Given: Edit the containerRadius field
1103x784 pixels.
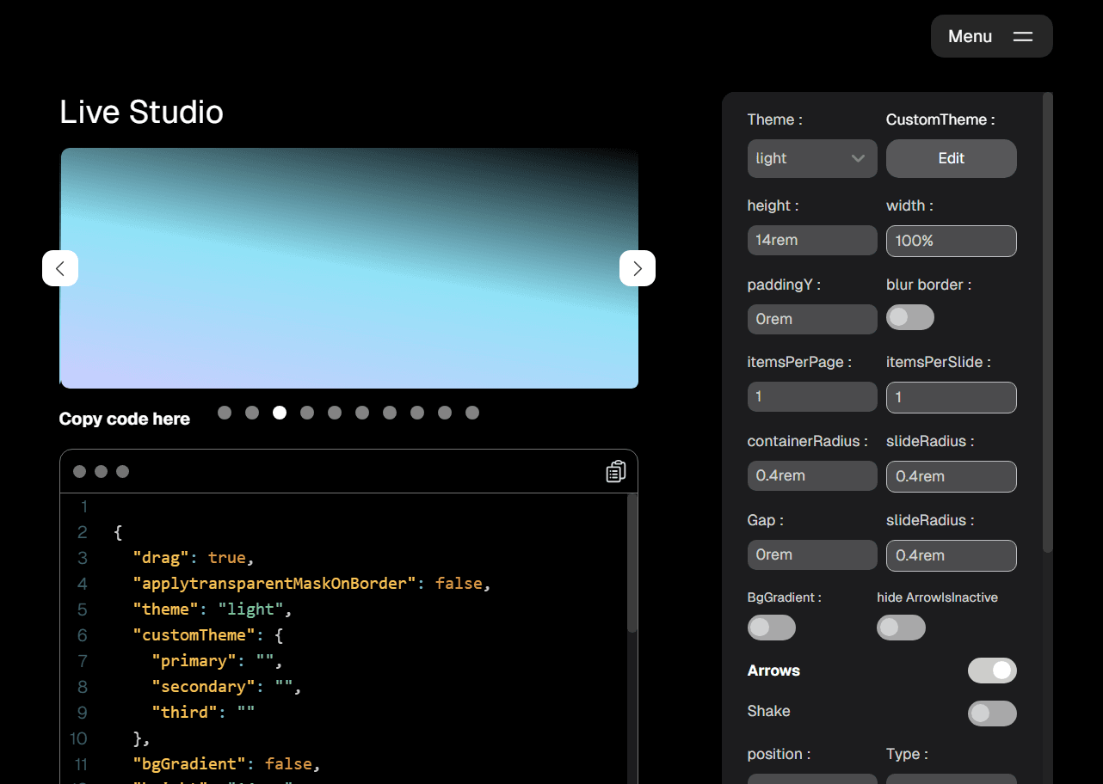Looking at the screenshot, I should (x=812, y=476).
